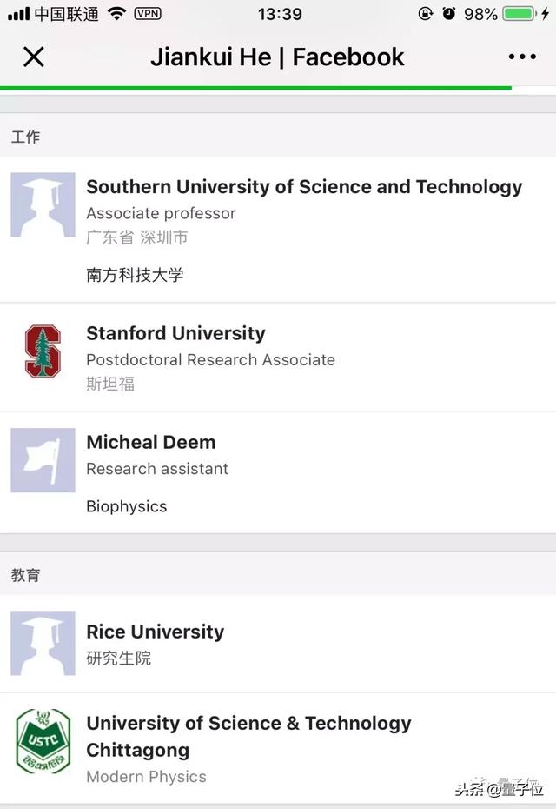Open the Southern University of Science and Technology entry

click(x=303, y=186)
